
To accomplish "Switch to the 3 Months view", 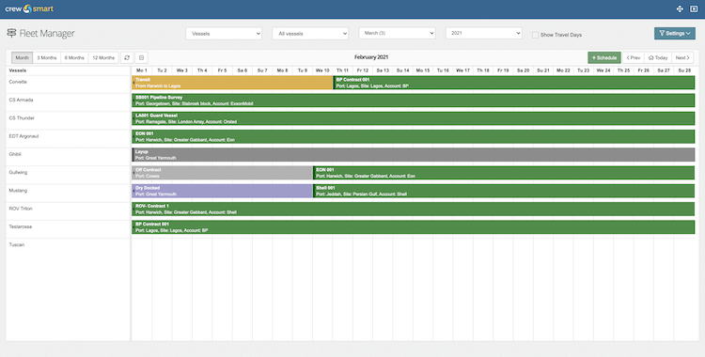I will (x=47, y=57).
